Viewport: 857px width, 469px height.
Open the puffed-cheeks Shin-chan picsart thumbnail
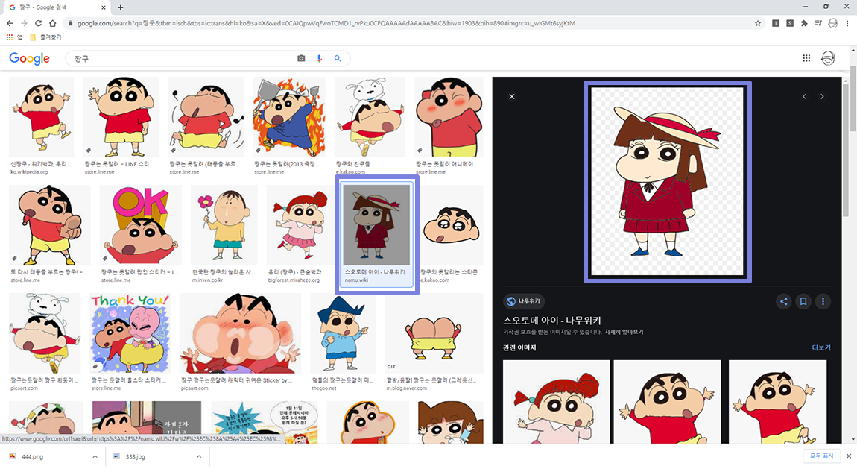click(x=241, y=333)
